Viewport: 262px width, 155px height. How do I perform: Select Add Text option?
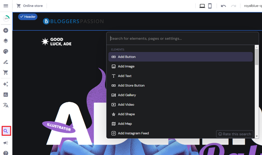point(180,76)
